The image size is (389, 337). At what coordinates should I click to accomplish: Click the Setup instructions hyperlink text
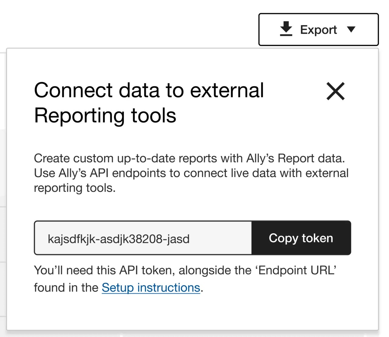[x=151, y=287]
